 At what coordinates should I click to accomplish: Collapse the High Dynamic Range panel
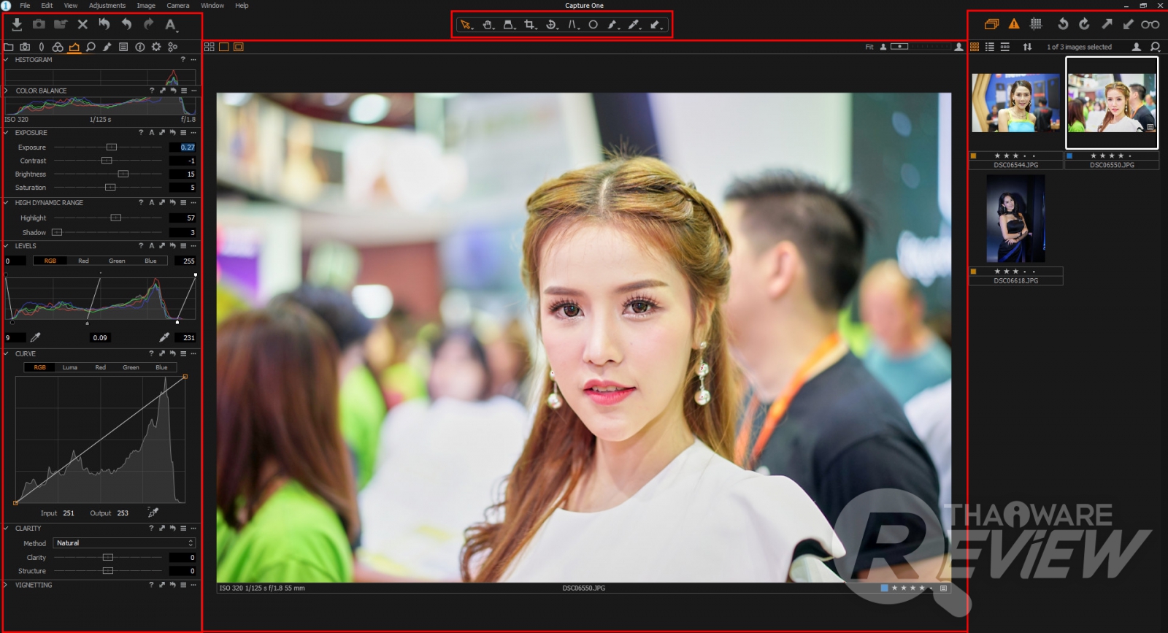[x=7, y=203]
